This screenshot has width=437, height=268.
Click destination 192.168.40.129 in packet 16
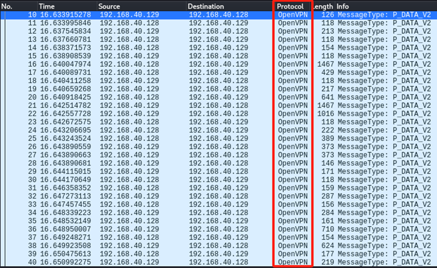pyautogui.click(x=218, y=64)
